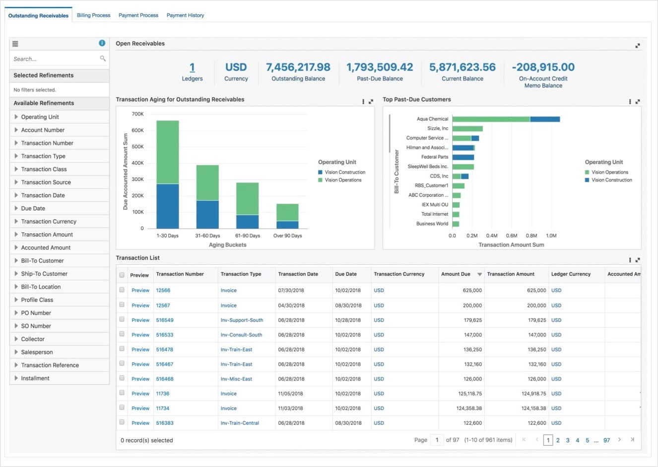Sort table by Transaction Date column header

(298, 274)
